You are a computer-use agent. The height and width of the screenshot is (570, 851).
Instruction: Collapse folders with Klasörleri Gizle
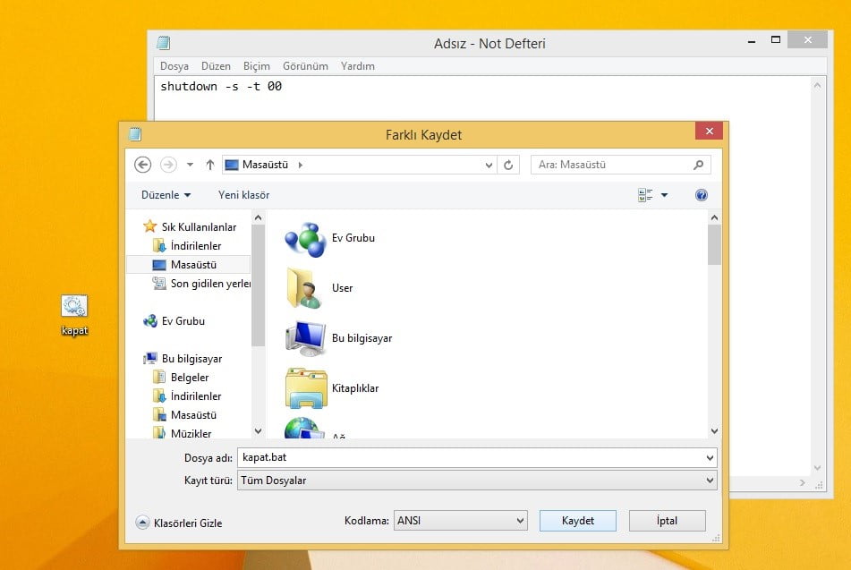coord(179,523)
